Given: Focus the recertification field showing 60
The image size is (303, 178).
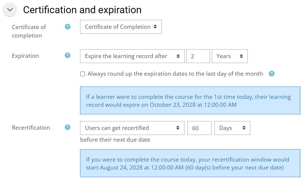Looking at the screenshot, I should point(199,128).
